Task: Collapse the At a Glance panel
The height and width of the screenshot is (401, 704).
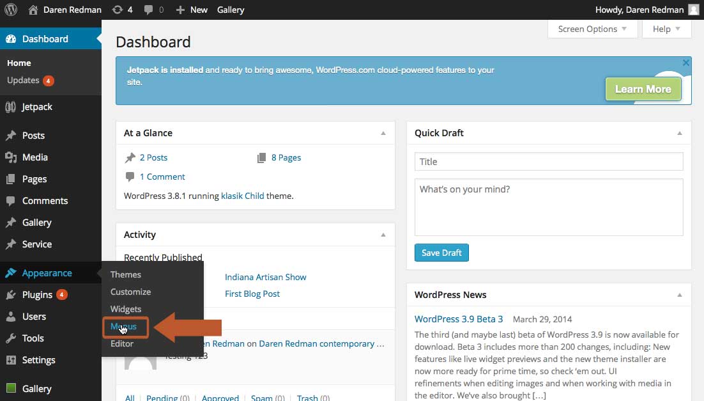Action: coord(383,133)
